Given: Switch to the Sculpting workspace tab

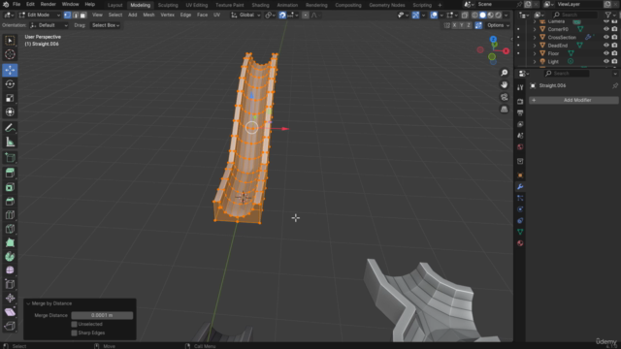Looking at the screenshot, I should click(x=168, y=5).
